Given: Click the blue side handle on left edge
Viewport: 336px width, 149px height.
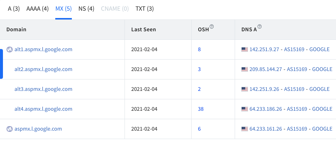Looking at the screenshot, I should point(1,64).
